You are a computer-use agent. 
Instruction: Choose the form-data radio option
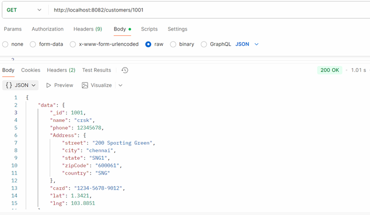coord(33,44)
